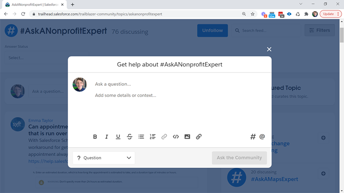Image resolution: width=344 pixels, height=193 pixels.
Task: Apply Italic formatting in the editor
Action: point(107,136)
